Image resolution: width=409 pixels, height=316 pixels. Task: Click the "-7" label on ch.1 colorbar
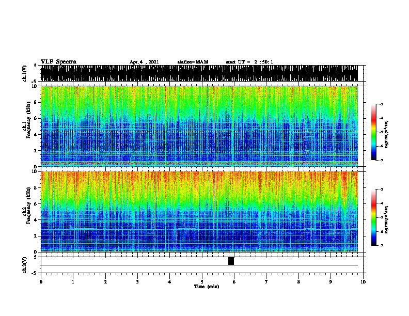(x=381, y=160)
